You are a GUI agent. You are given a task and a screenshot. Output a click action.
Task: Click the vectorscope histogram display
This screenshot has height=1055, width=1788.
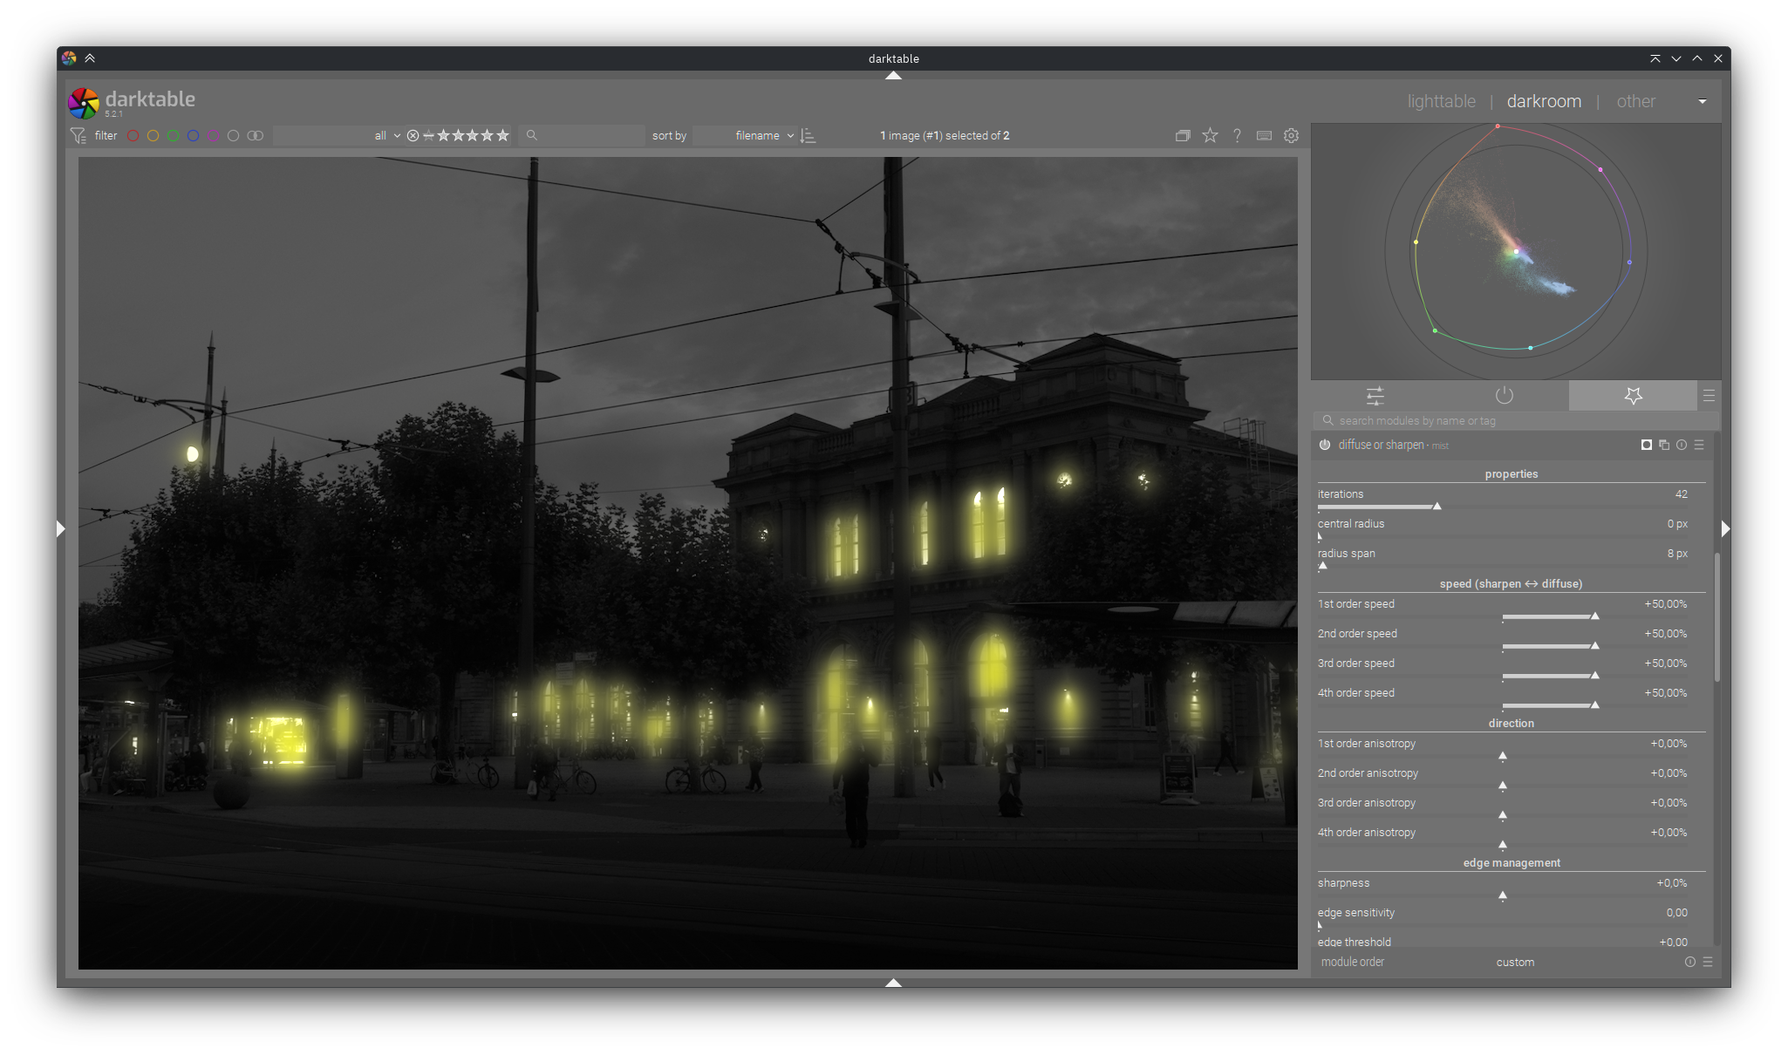(1516, 251)
